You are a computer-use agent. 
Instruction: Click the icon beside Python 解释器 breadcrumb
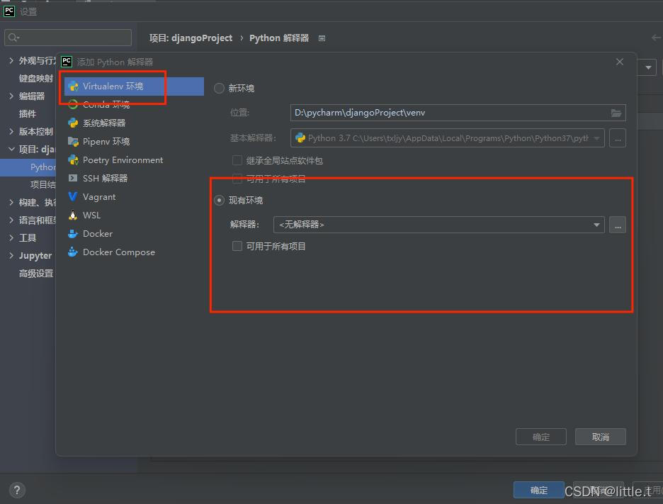[322, 38]
